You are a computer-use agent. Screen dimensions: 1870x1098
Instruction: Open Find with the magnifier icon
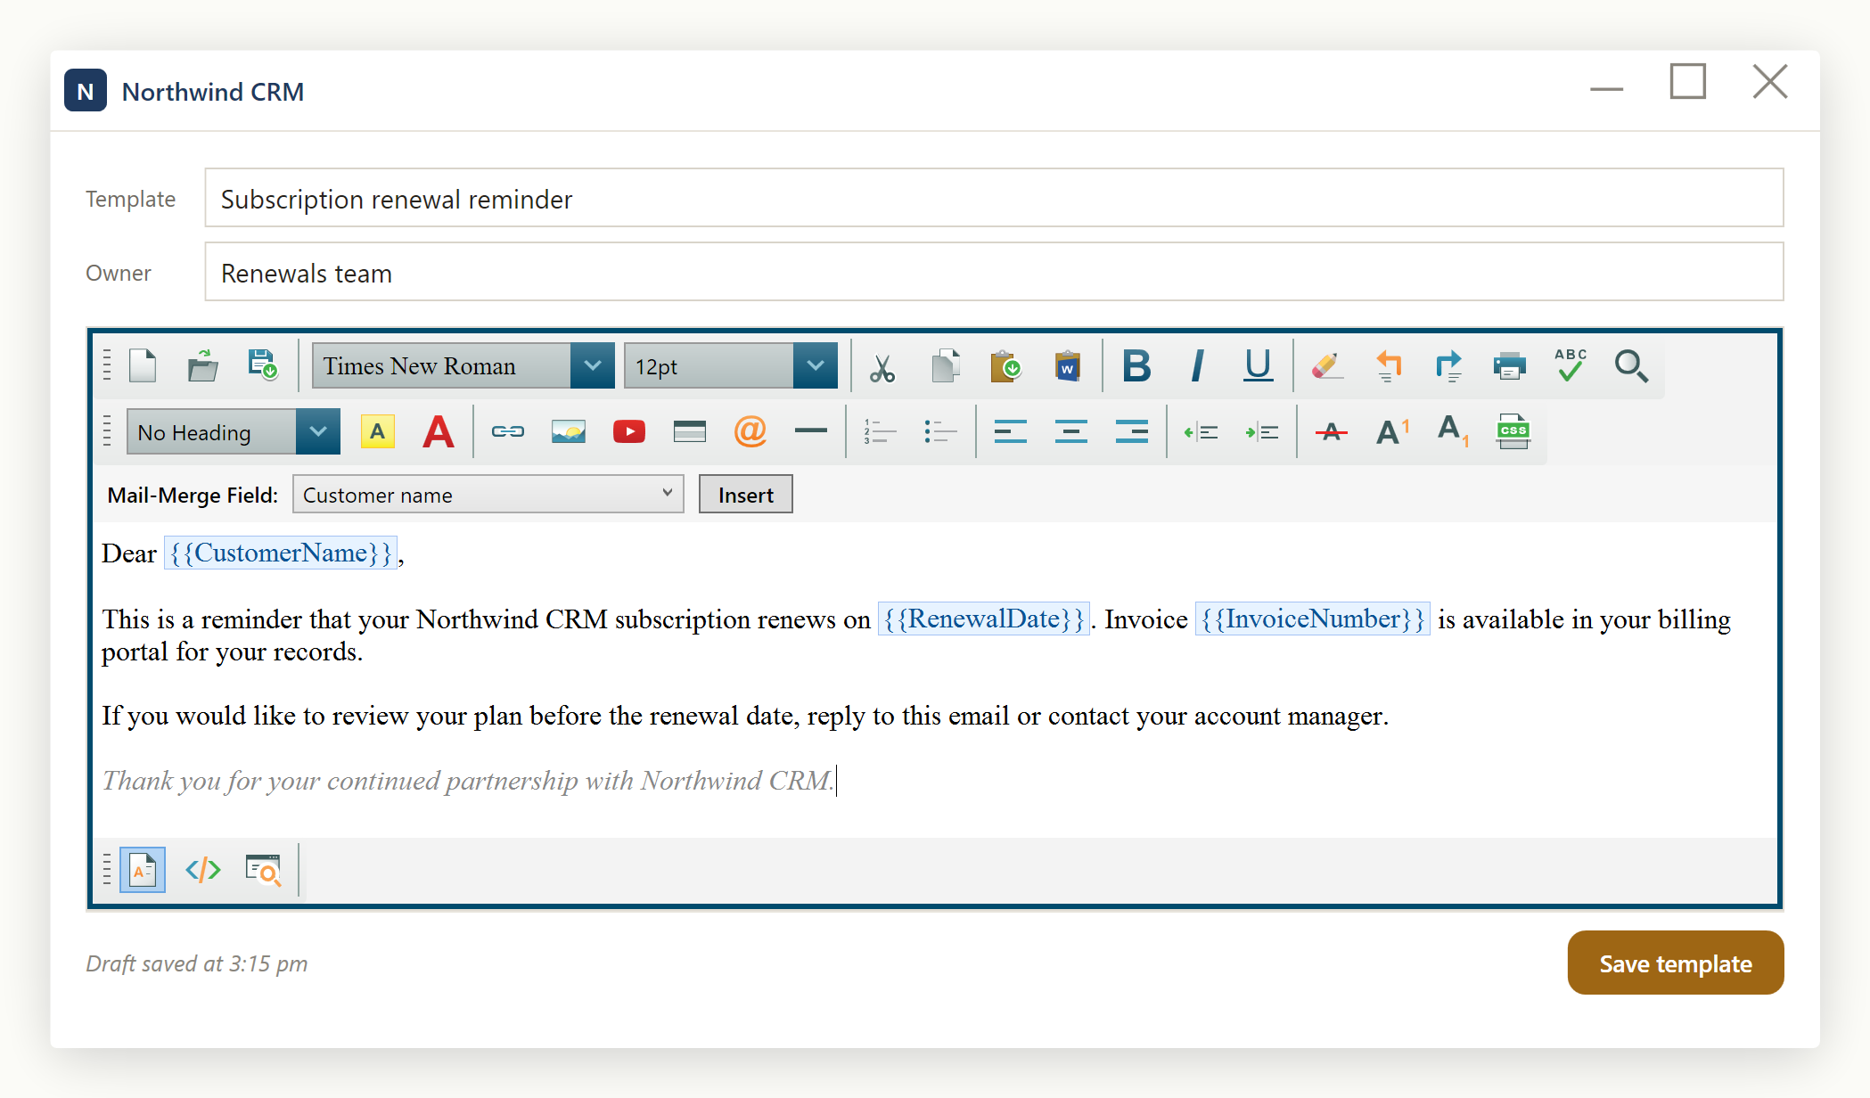1631,366
